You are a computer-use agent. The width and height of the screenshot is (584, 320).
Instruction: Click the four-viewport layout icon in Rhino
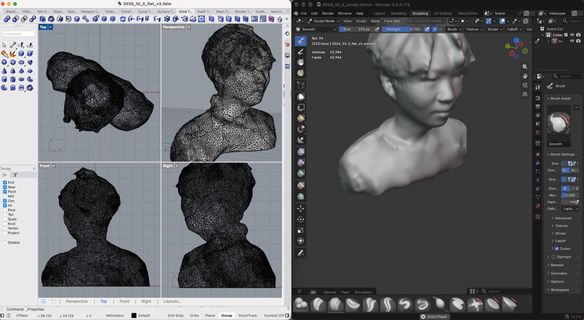43,301
